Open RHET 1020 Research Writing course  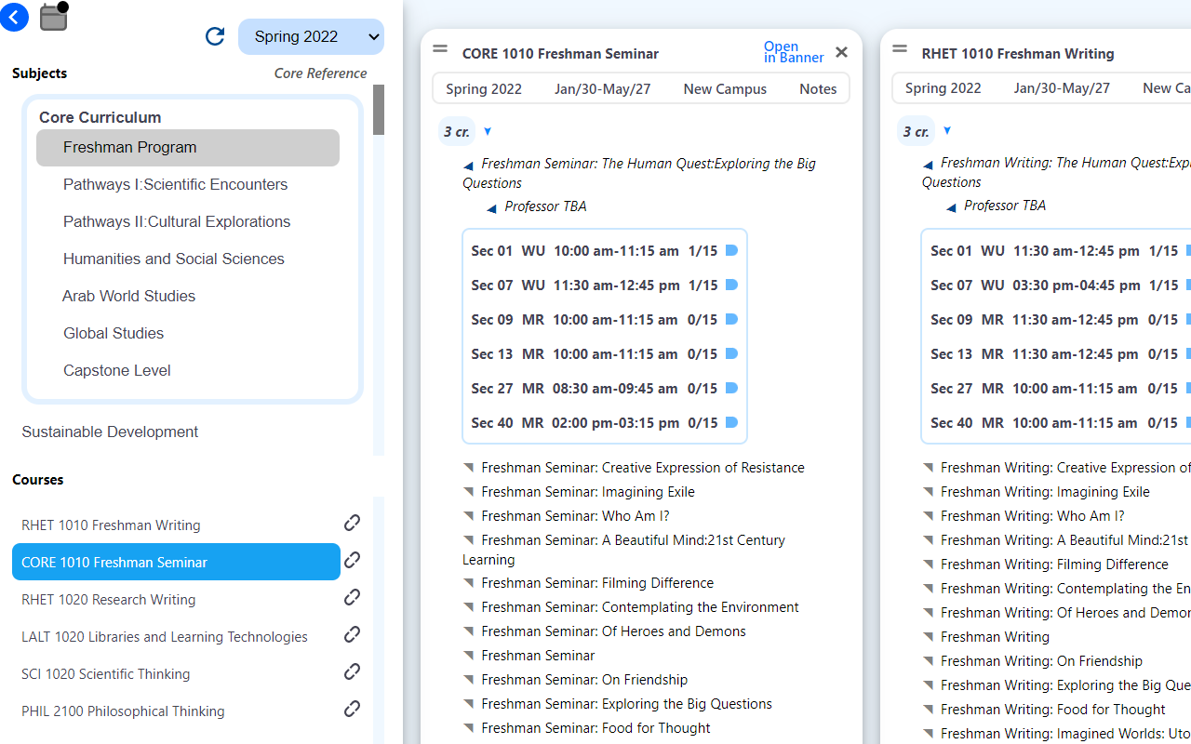pyautogui.click(x=176, y=599)
